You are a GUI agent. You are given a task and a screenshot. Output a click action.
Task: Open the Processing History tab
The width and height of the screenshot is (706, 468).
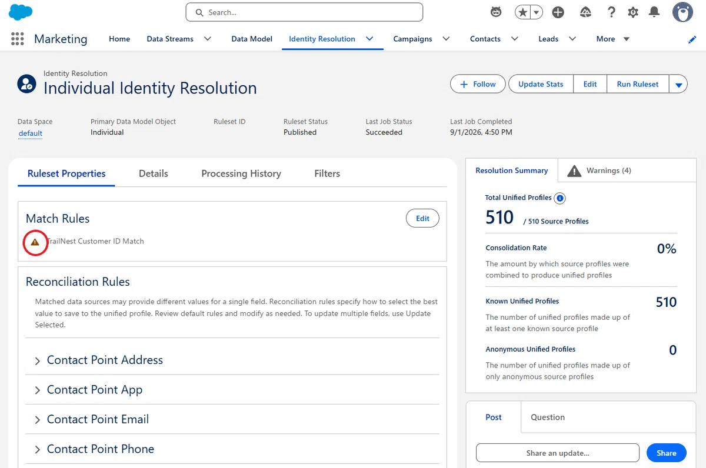coord(241,173)
